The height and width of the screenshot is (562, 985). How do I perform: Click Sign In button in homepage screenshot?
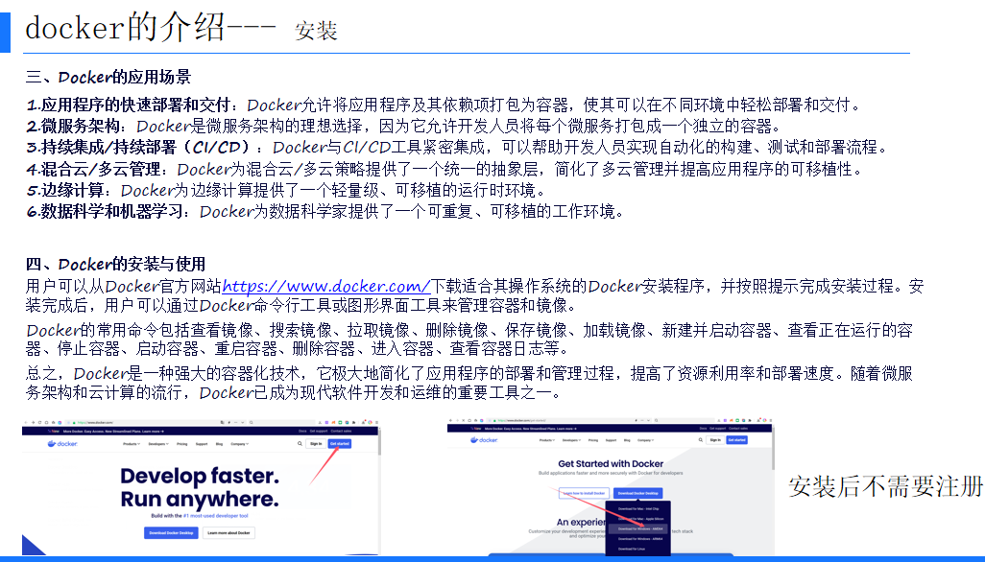(316, 443)
